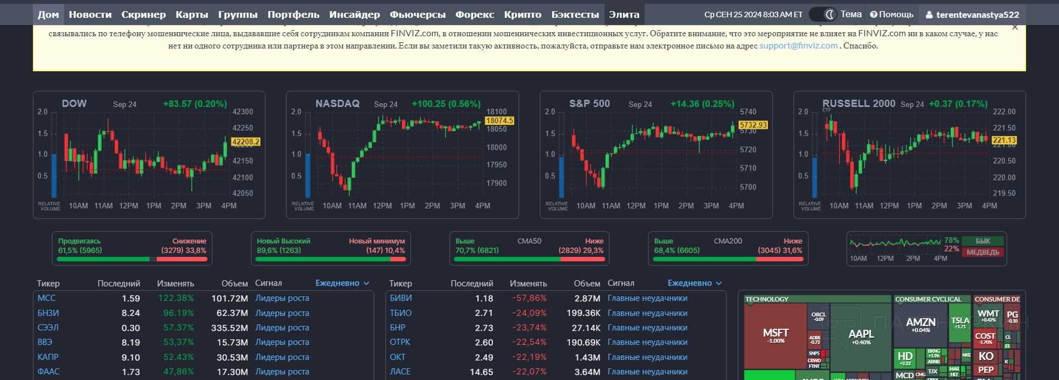
Task: Click the question-mark icon next to Помощь
Action: [873, 14]
